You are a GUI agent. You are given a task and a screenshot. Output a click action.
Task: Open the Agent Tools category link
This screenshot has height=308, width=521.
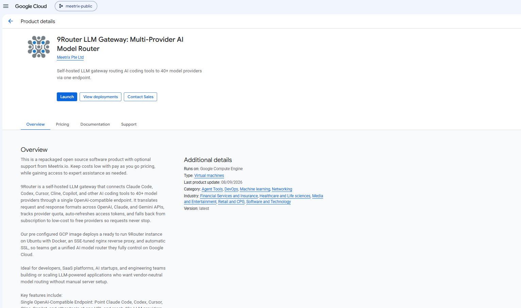coord(212,189)
